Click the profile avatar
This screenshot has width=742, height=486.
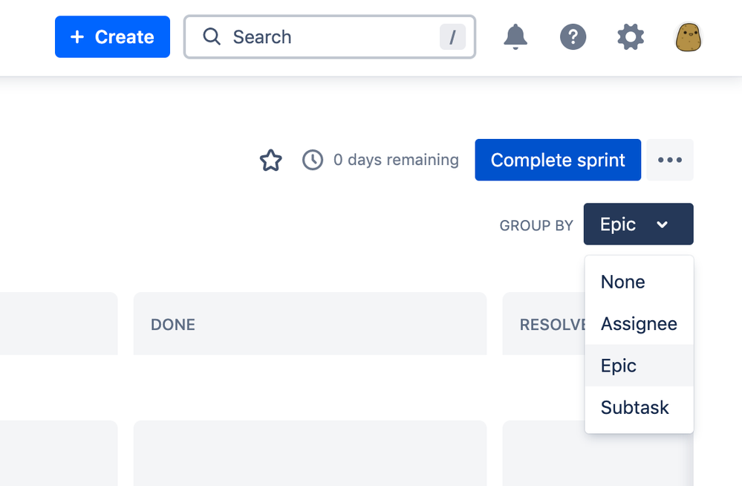point(688,36)
